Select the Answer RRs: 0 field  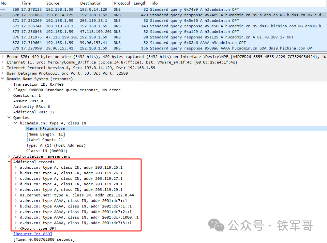click(x=28, y=101)
